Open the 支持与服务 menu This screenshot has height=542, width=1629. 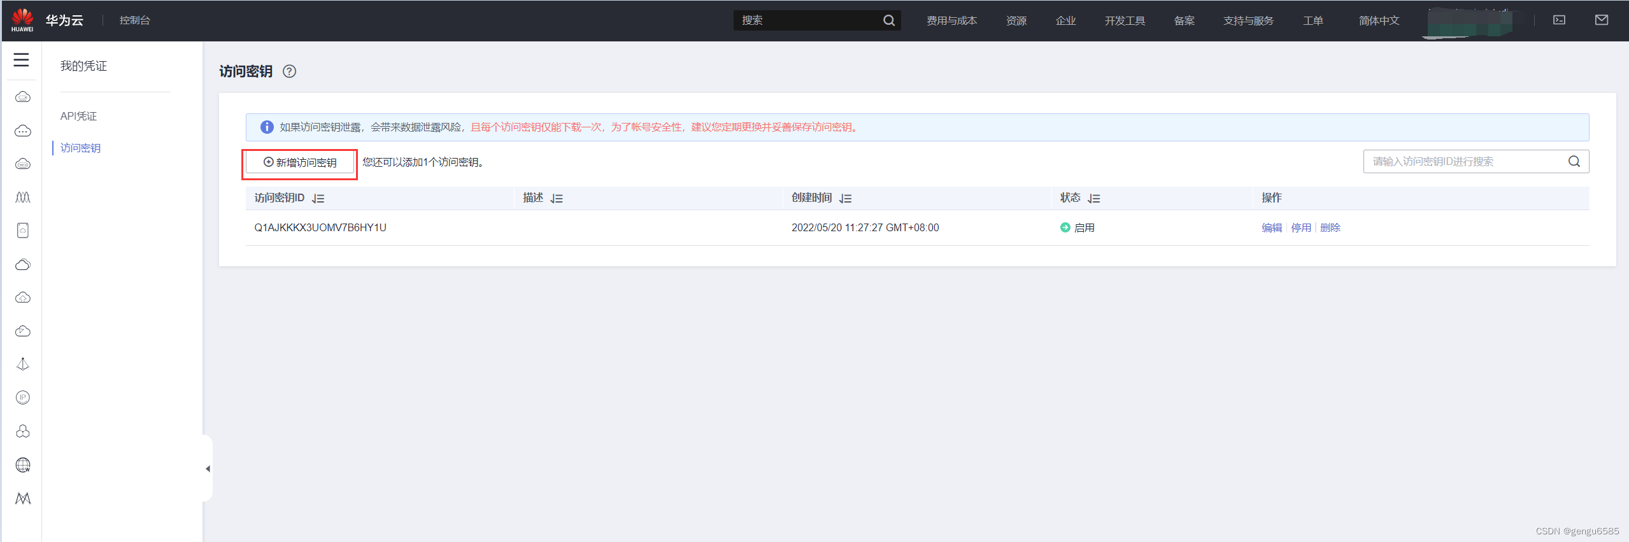point(1249,20)
